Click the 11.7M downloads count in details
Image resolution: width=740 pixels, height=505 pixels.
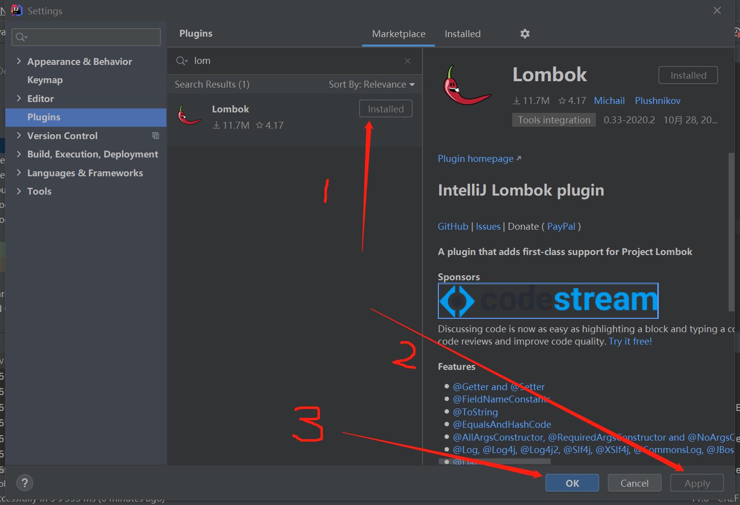click(531, 101)
